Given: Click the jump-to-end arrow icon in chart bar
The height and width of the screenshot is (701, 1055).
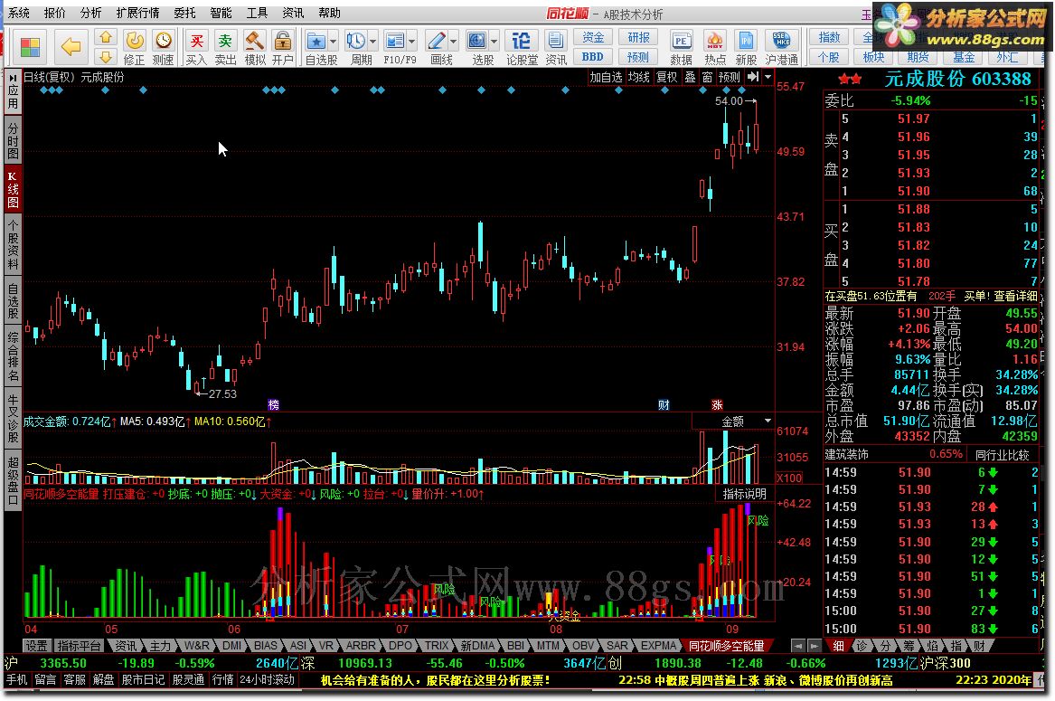Looking at the screenshot, I should (x=754, y=77).
